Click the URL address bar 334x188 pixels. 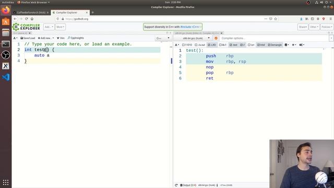[x=160, y=19]
